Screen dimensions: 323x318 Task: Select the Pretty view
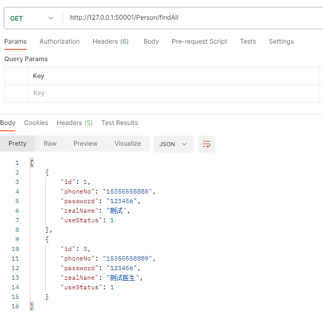pos(18,144)
